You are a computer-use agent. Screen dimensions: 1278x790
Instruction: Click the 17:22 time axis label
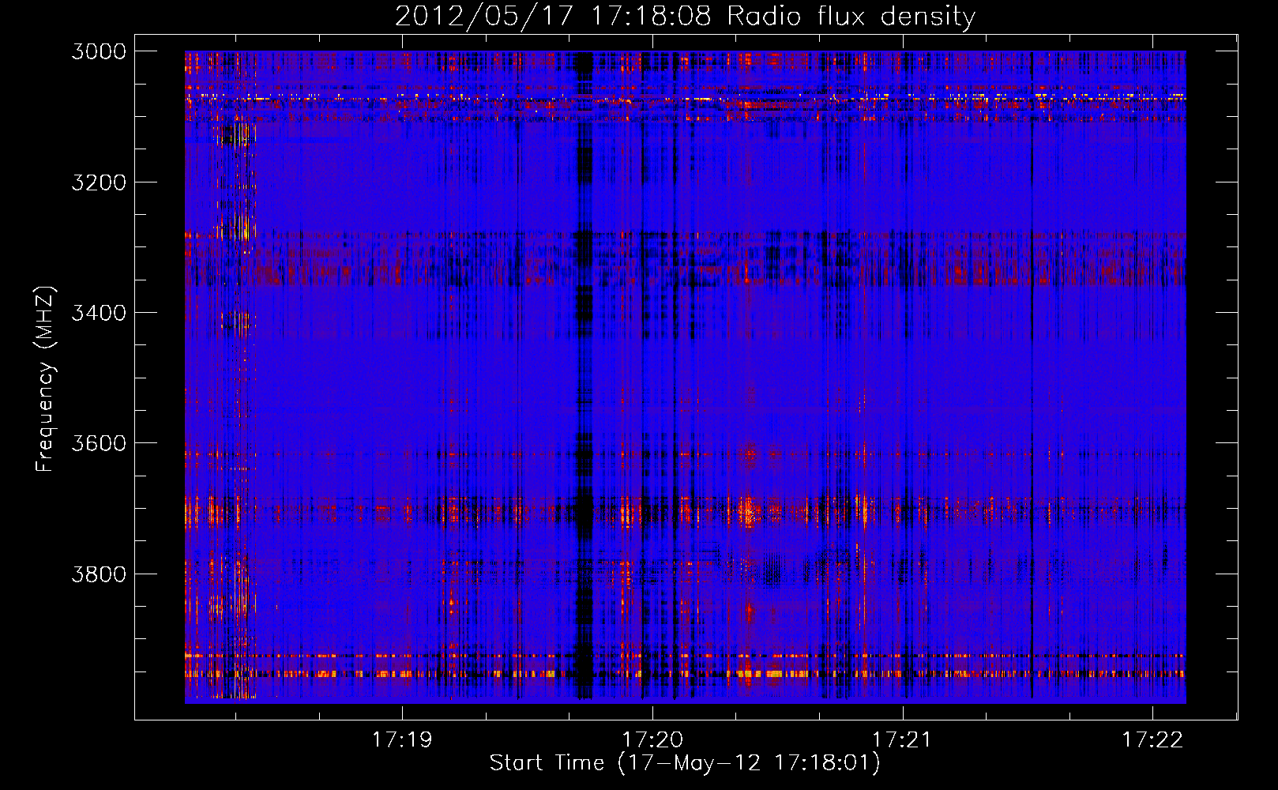[1152, 739]
